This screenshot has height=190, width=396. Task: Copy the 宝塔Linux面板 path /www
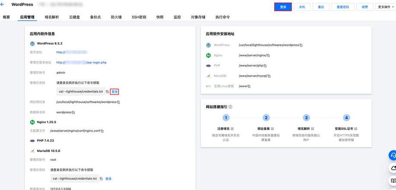point(249,86)
